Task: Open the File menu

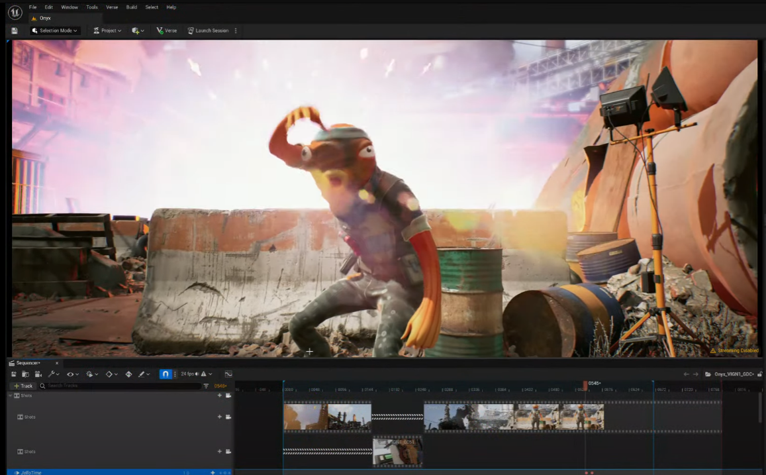Action: point(32,7)
